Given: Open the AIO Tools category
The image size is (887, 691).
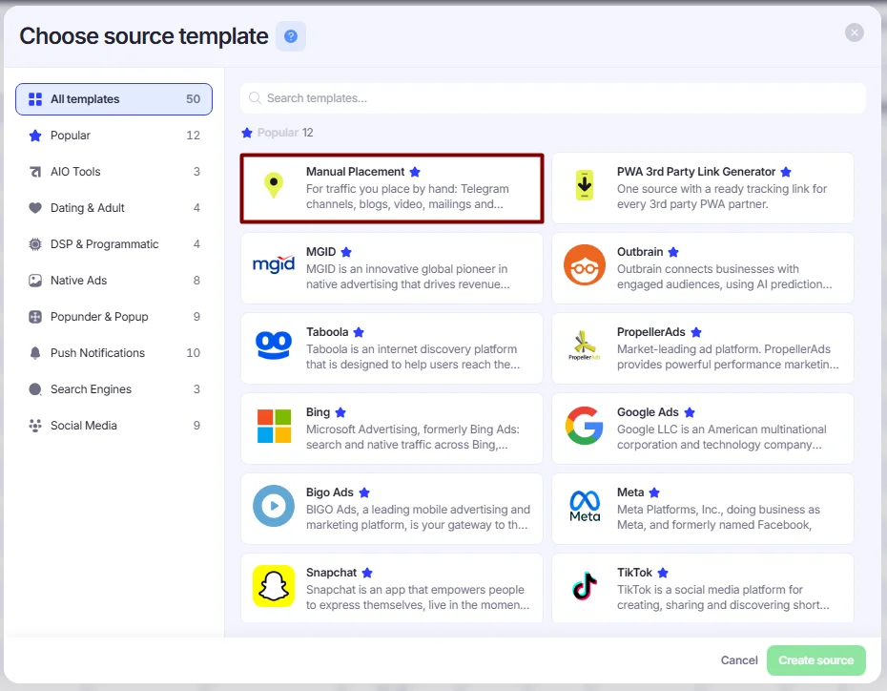Looking at the screenshot, I should point(113,172).
